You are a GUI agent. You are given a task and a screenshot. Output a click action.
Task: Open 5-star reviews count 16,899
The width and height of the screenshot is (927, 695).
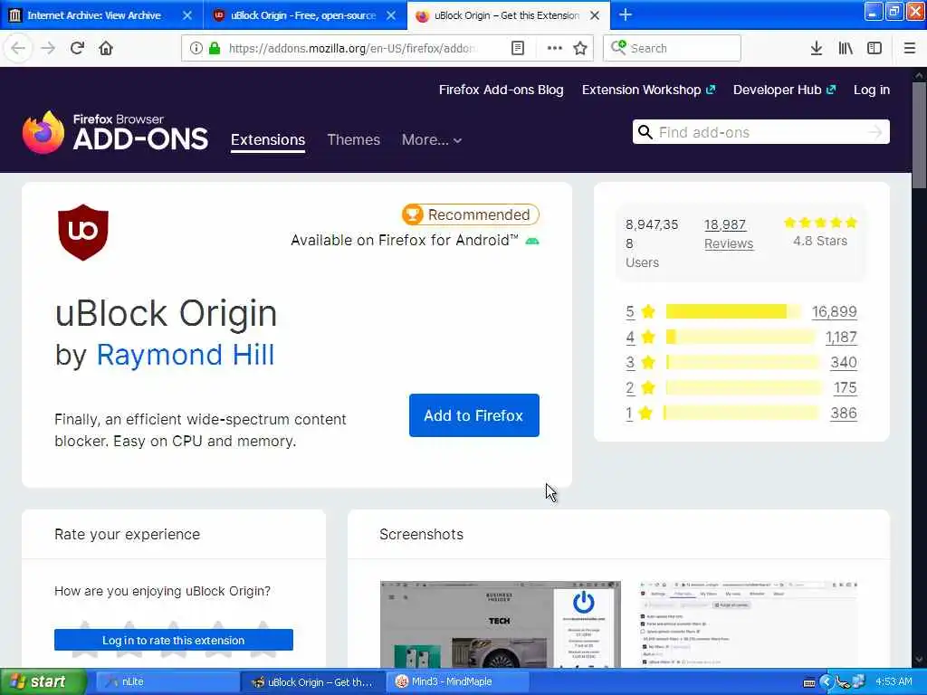(834, 311)
